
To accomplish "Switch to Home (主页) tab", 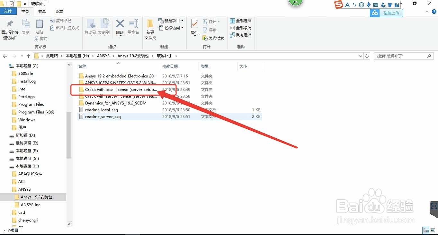I will pos(25,11).
